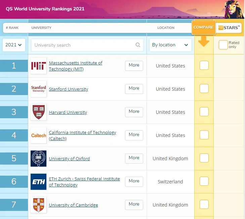This screenshot has height=219, width=245.
Task: Check compare box for ETH Zurich
Action: point(204,181)
